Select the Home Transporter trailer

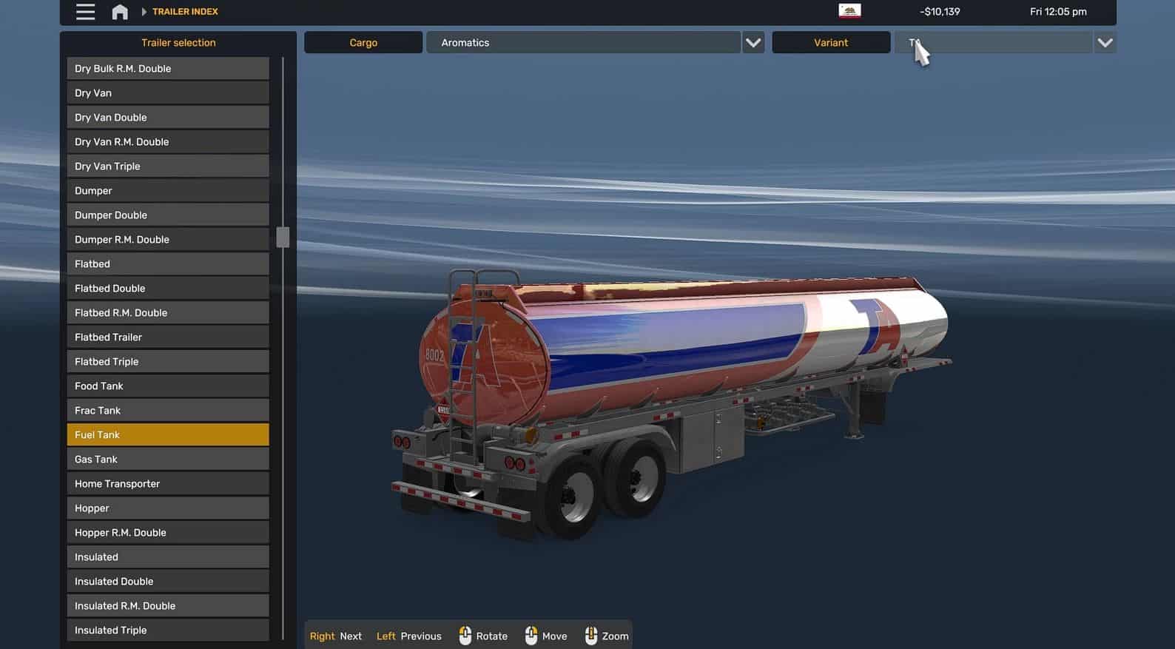[x=168, y=484]
